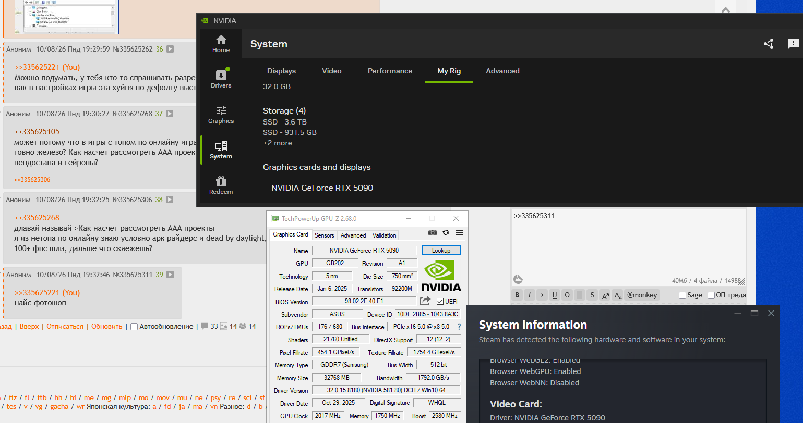Screen dimensions: 803x423
Task: Click the Отписаться link
Action: pos(65,327)
